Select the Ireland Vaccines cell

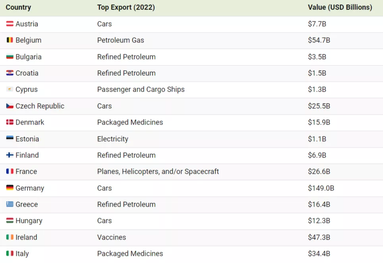click(x=111, y=237)
